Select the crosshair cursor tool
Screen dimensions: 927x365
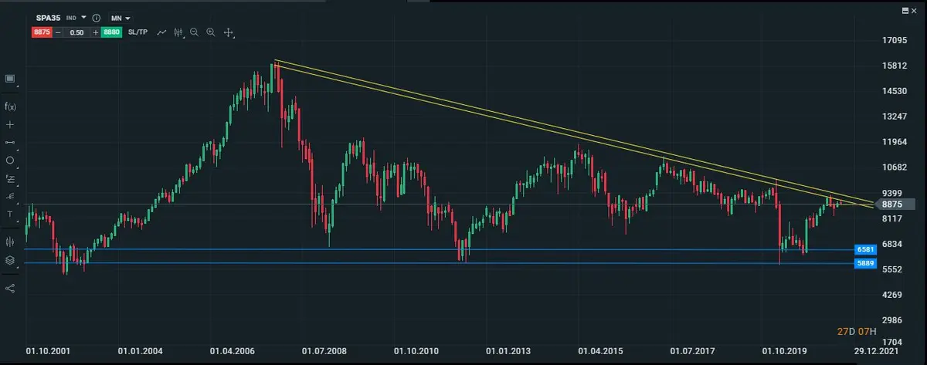pyautogui.click(x=10, y=124)
